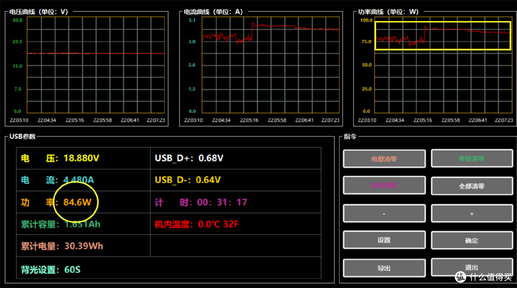517x288 pixels.
Task: Click the 电流曲线 chart title
Action: coord(213,12)
